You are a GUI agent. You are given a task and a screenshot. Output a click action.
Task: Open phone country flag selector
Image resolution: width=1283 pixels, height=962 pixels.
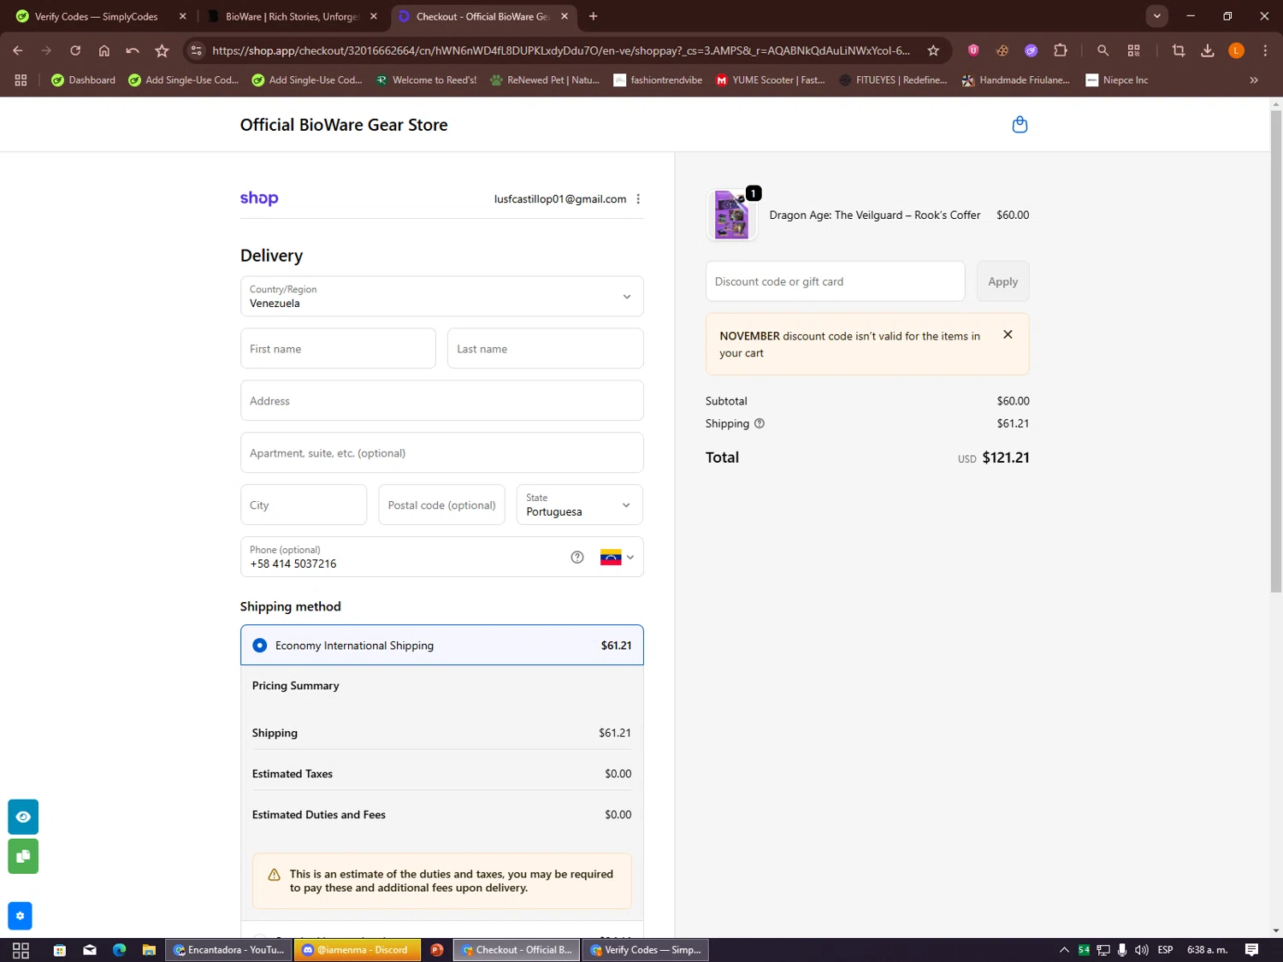point(617,558)
